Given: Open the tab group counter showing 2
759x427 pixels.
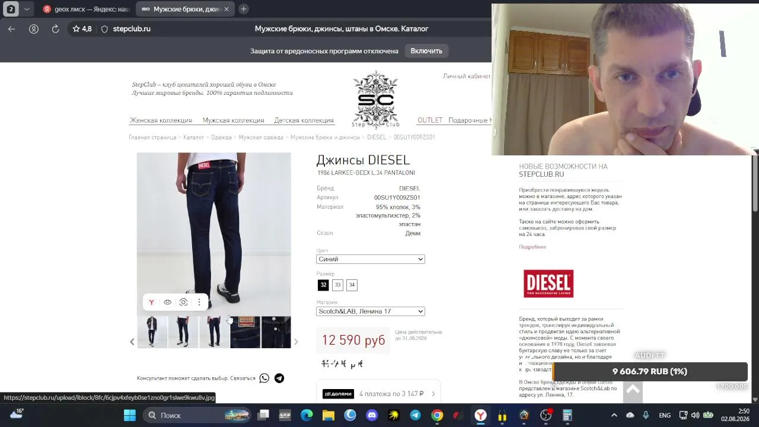Looking at the screenshot, I should pos(11,9).
